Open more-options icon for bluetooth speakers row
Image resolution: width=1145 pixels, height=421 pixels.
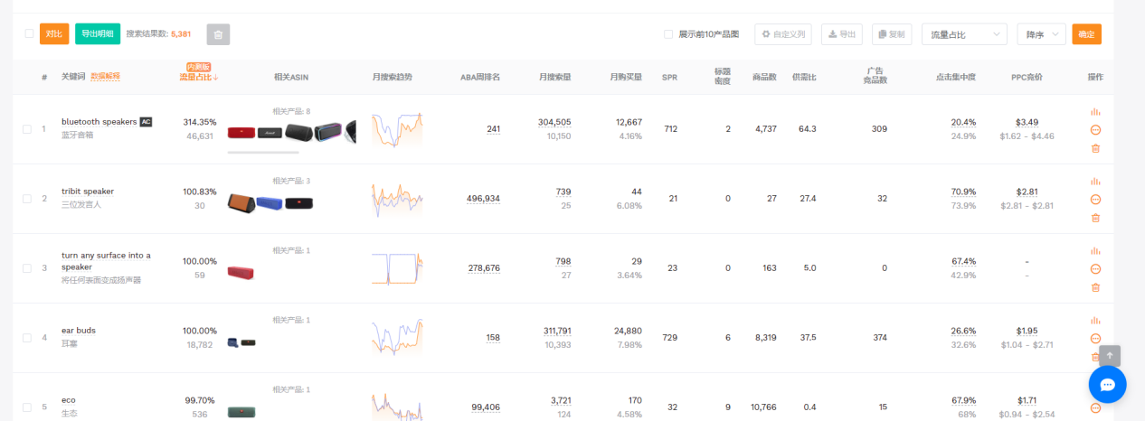[1095, 130]
